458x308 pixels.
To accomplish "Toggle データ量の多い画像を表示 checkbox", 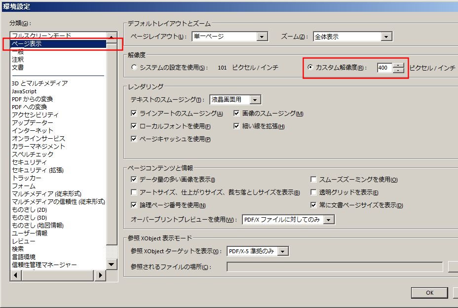I will [x=134, y=180].
